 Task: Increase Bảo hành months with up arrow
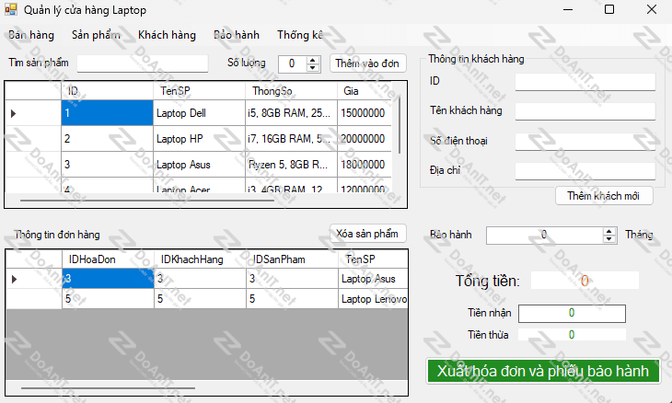[x=609, y=231]
